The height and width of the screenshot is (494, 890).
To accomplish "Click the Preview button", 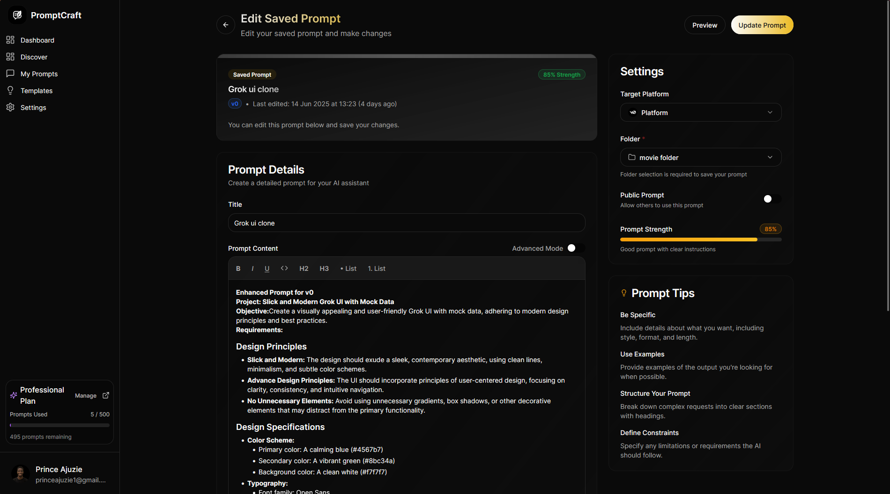I will click(x=705, y=25).
